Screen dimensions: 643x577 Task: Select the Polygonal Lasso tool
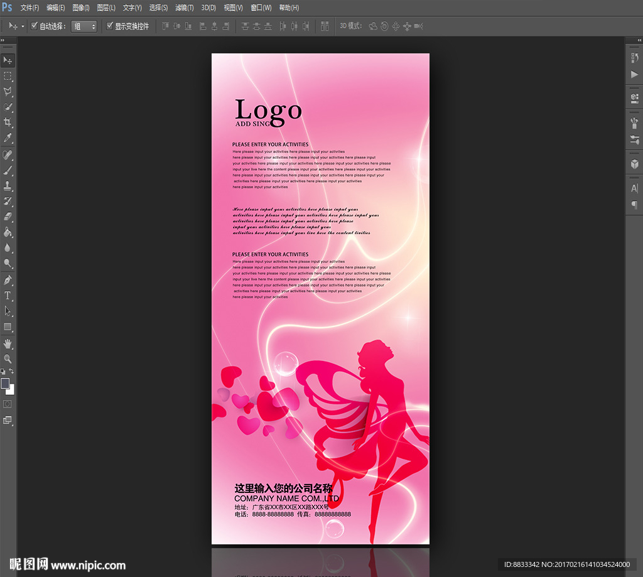(8, 92)
